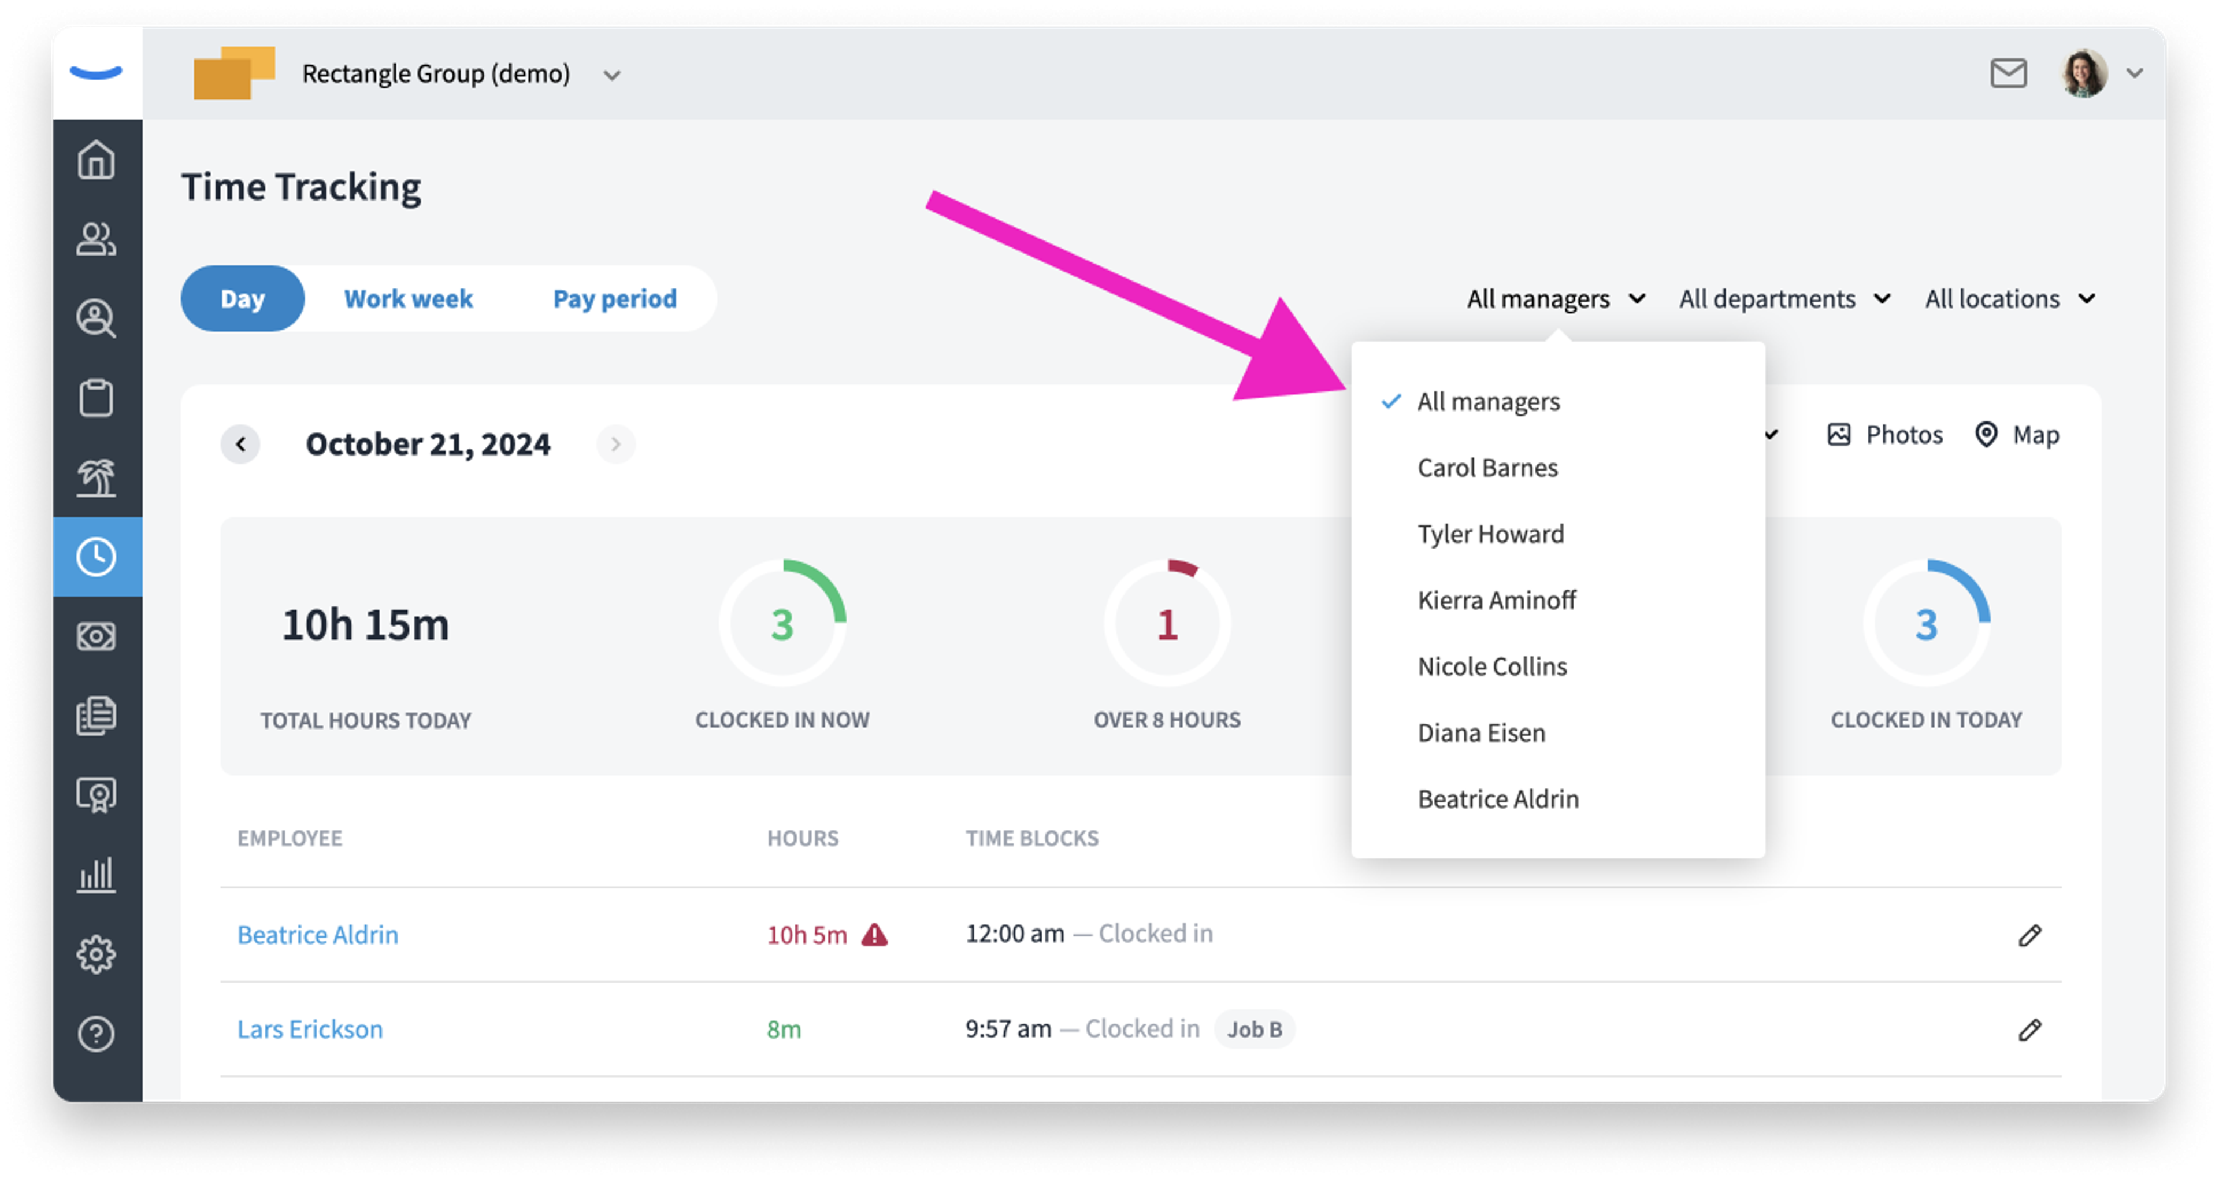2219x1181 pixels.
Task: Open the Home icon in sidebar
Action: pos(97,160)
